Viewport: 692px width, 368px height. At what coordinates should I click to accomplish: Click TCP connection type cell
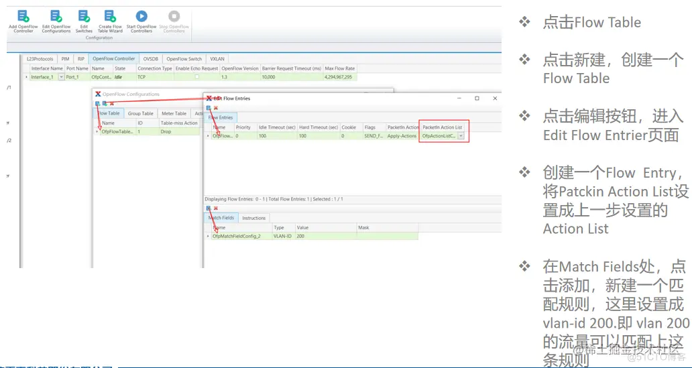[154, 77]
